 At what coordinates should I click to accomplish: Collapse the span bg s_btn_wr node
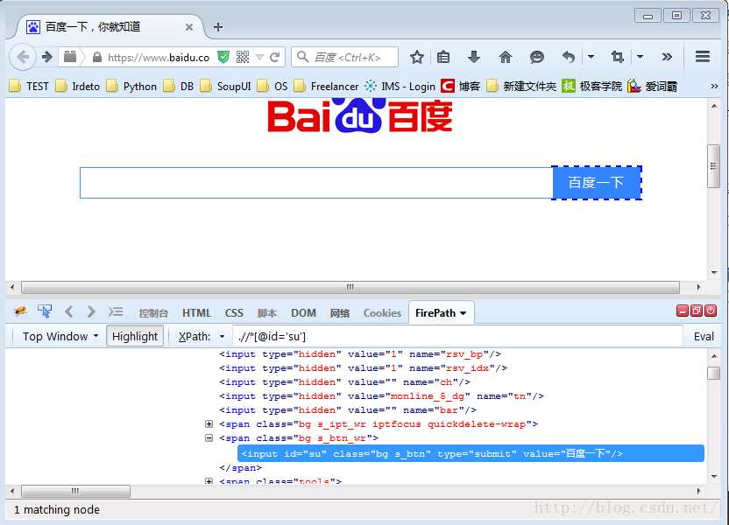(209, 437)
